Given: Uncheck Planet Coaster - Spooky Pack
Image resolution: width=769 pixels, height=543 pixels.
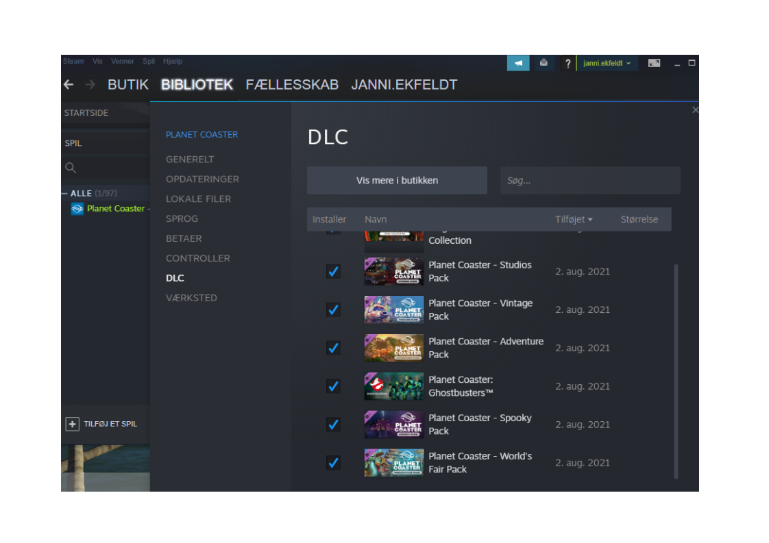Looking at the screenshot, I should 334,425.
